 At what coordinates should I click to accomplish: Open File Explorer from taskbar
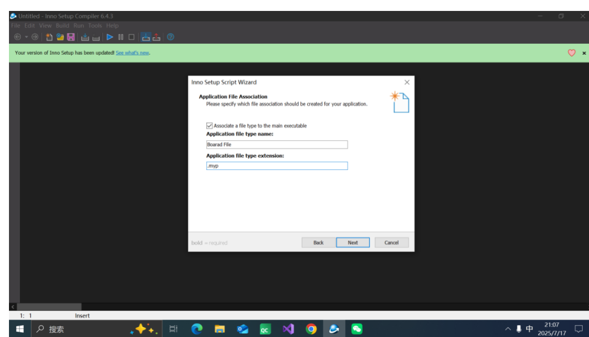[219, 329]
